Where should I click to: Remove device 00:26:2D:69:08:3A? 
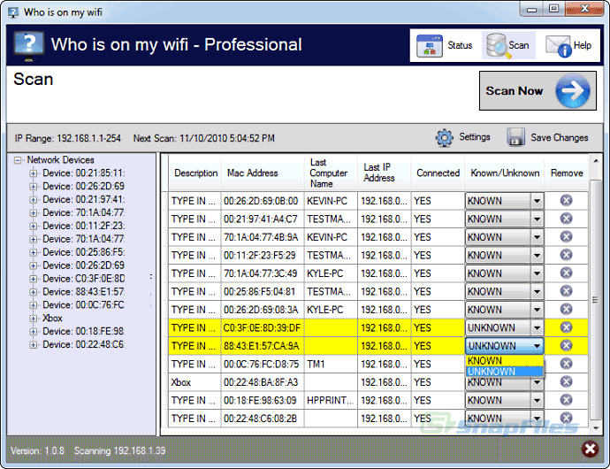[x=566, y=310]
